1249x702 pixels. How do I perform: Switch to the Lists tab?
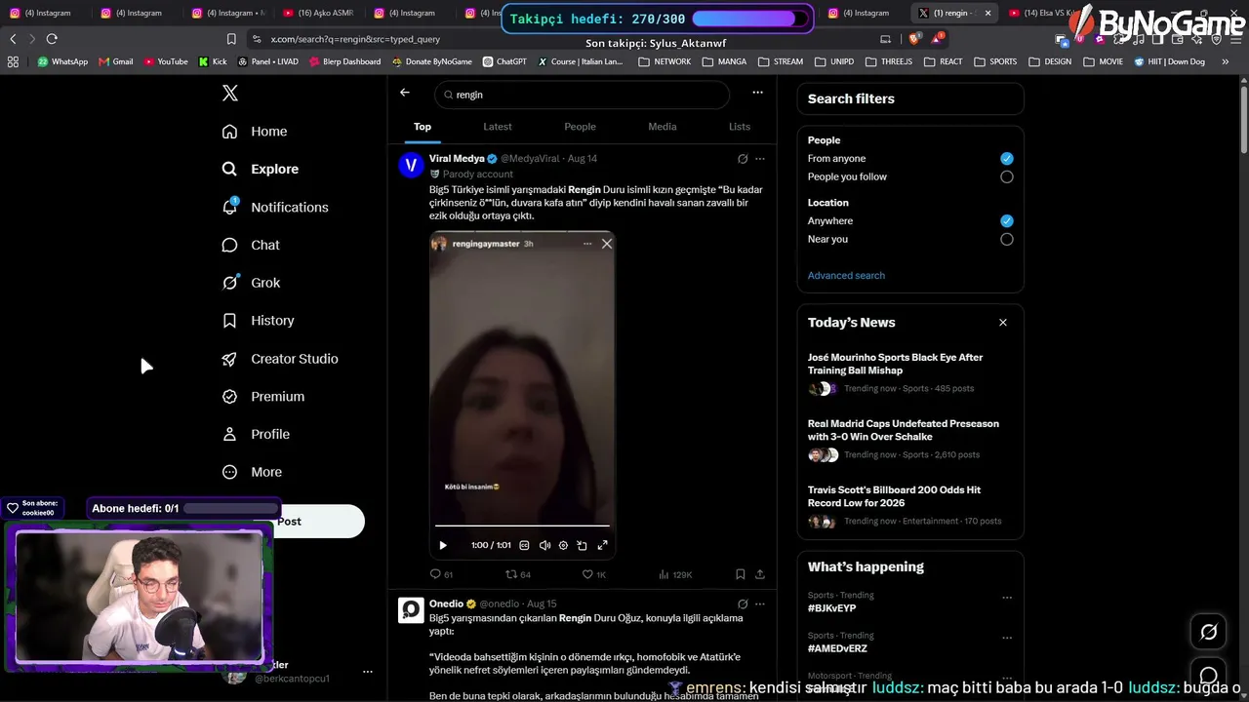(740, 127)
